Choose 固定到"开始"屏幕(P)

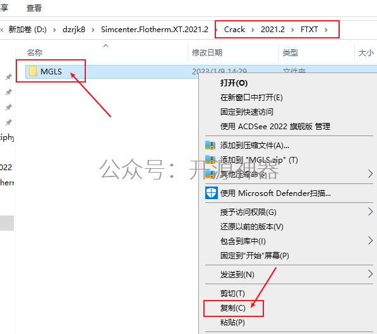[254, 255]
